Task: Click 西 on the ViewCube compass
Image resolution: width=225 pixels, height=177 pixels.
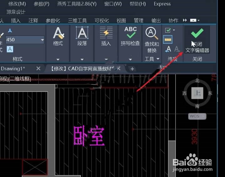Action: tap(184, 93)
